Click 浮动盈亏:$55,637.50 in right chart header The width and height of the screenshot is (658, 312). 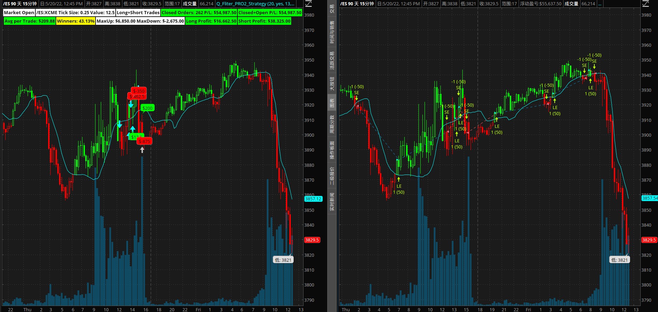pyautogui.click(x=541, y=4)
